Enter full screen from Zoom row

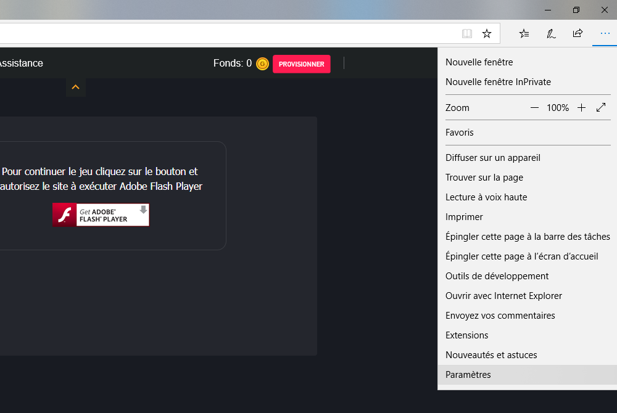pyautogui.click(x=601, y=108)
